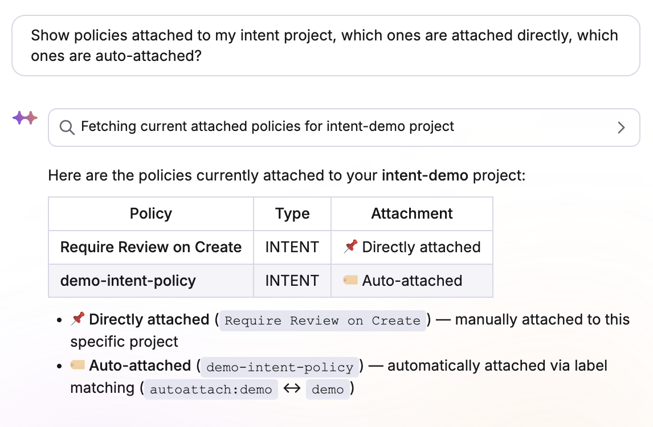Image resolution: width=653 pixels, height=427 pixels.
Task: Select 'demo-intent-policy' table cell
Action: 151,281
